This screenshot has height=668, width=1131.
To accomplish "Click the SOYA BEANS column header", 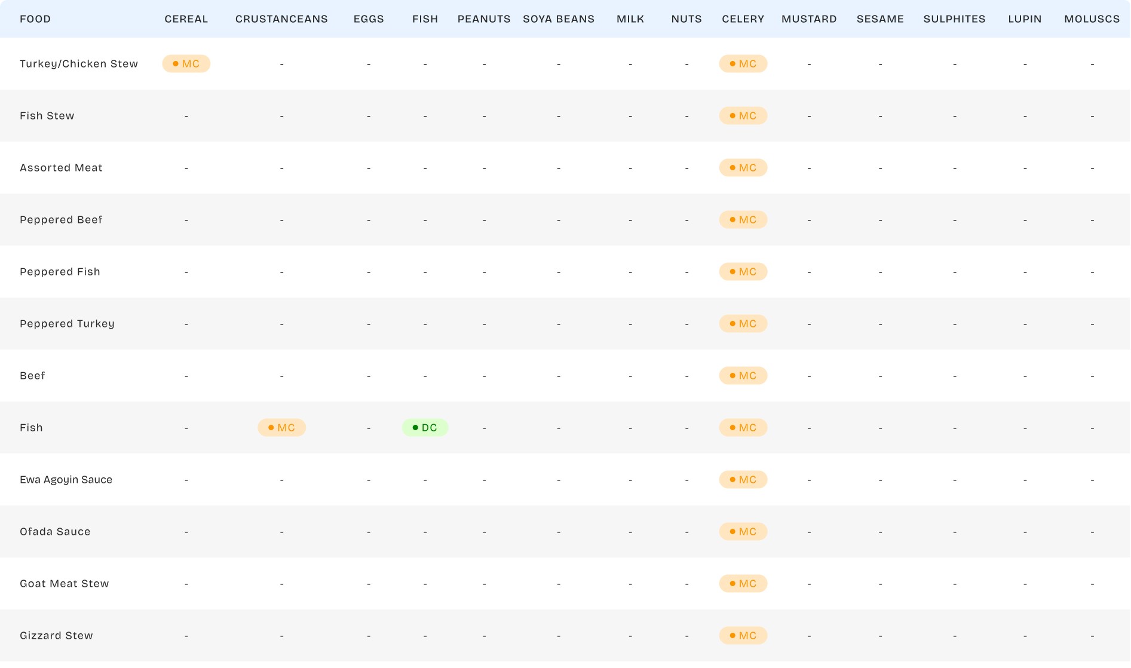I will (559, 19).
